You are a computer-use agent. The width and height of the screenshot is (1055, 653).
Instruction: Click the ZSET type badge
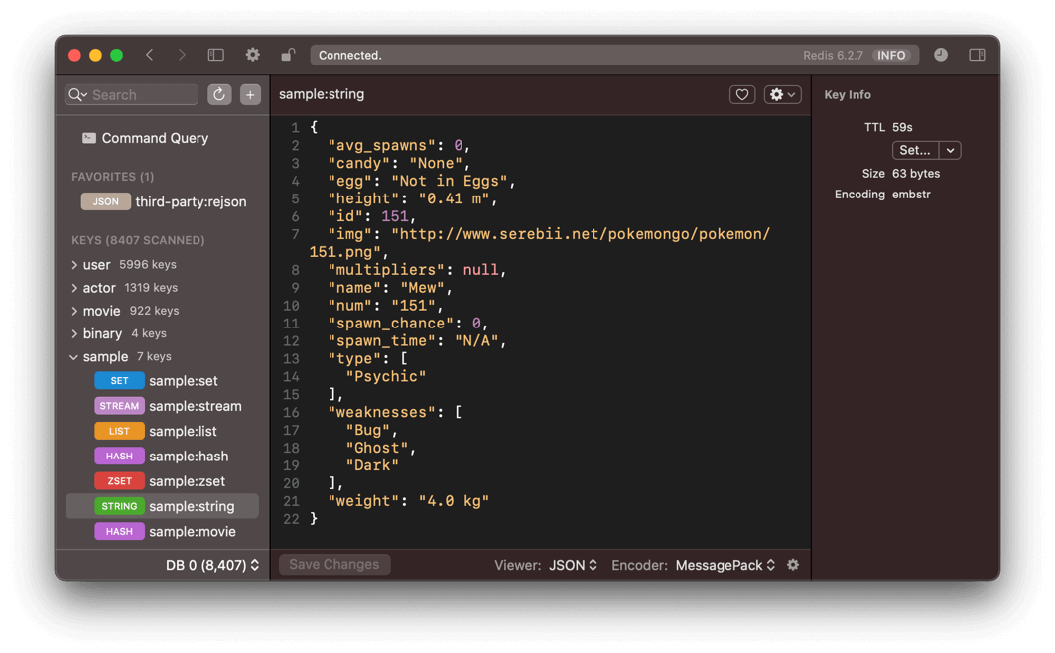click(119, 481)
